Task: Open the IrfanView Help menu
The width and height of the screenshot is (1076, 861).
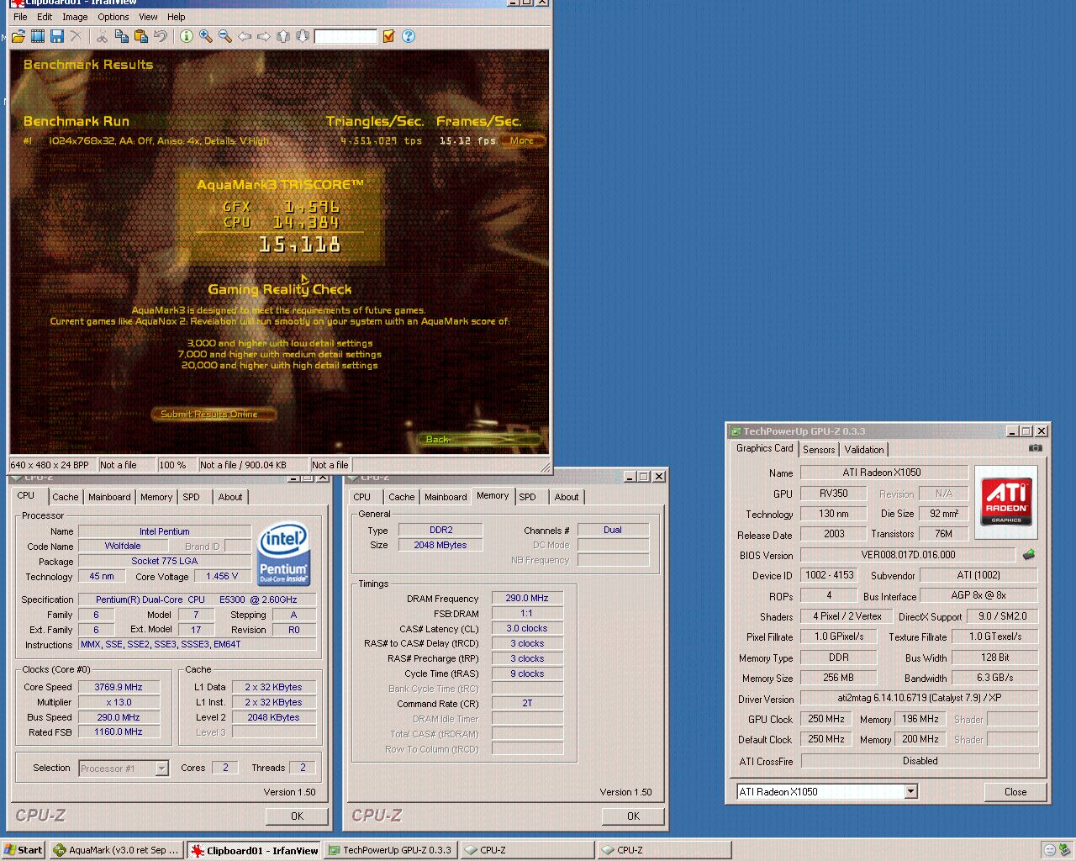Action: pos(177,17)
